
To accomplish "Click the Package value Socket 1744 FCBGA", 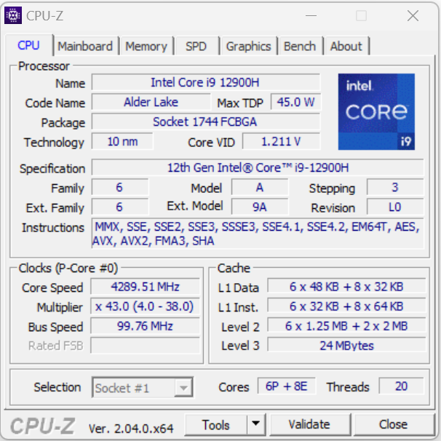I will coord(206,122).
